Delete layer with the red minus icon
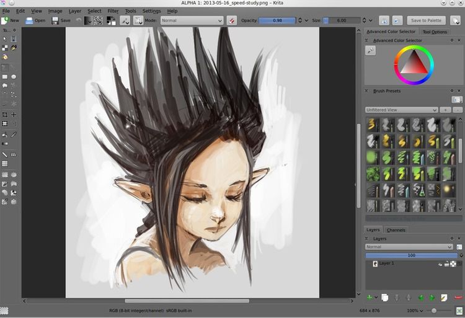 (x=458, y=298)
